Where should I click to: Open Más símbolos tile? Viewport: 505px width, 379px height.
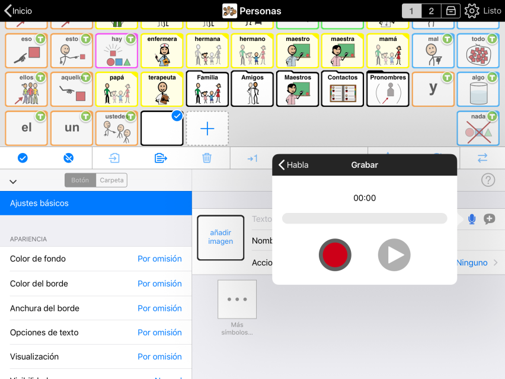(x=237, y=300)
